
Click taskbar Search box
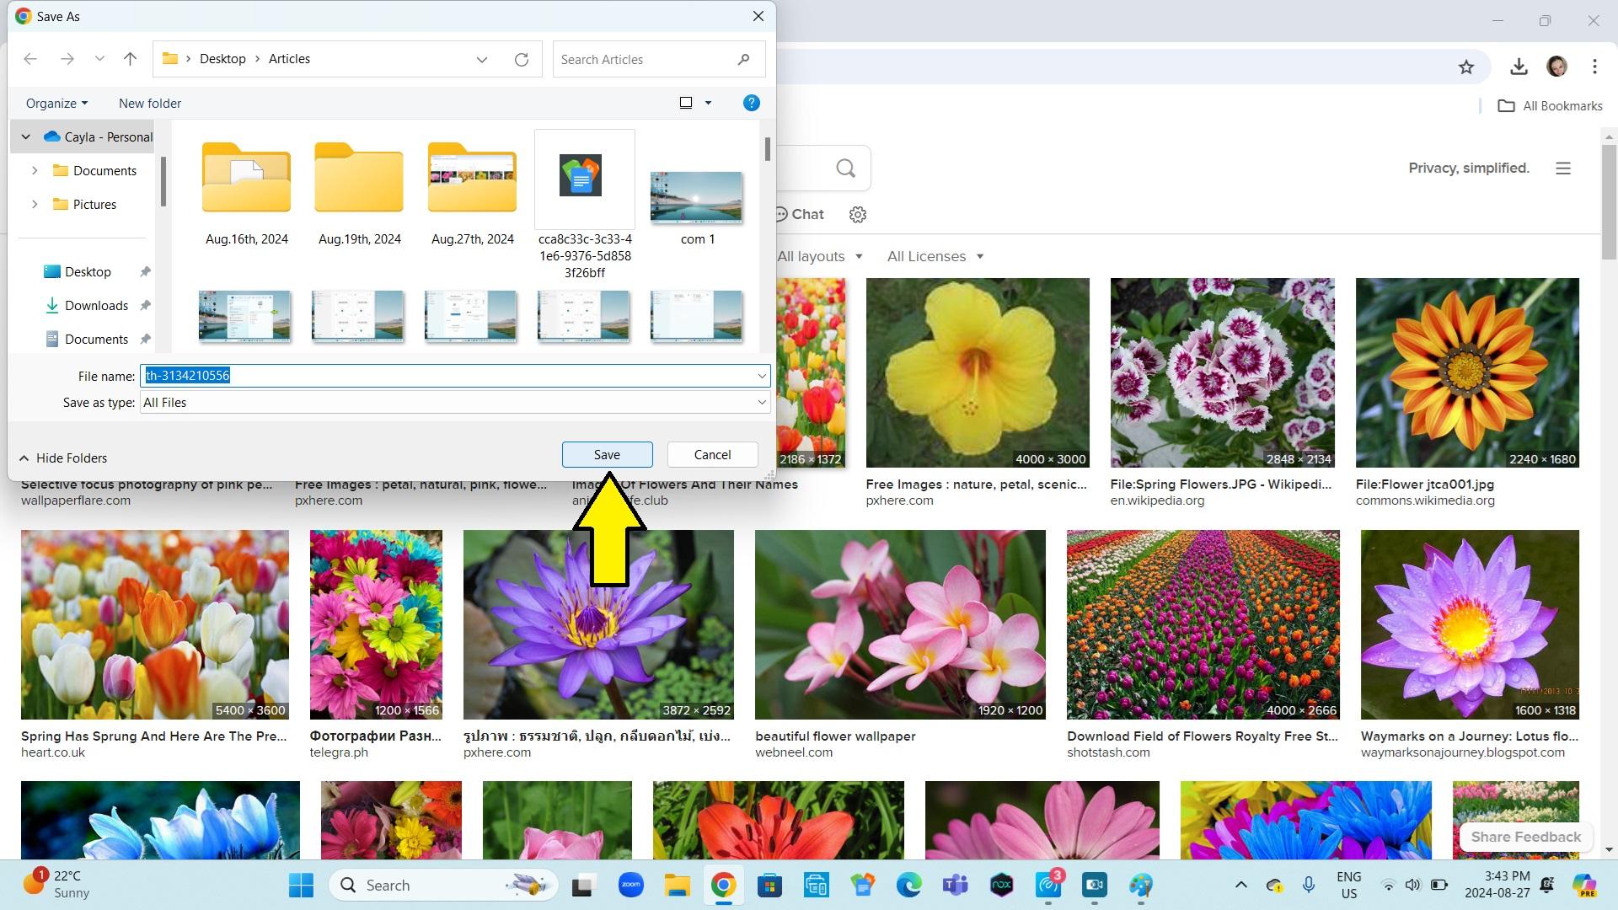[444, 886]
